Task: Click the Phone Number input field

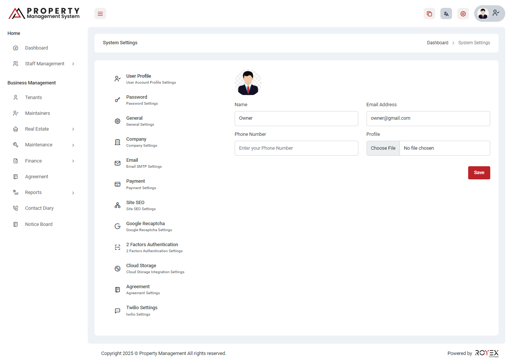Action: click(x=296, y=148)
